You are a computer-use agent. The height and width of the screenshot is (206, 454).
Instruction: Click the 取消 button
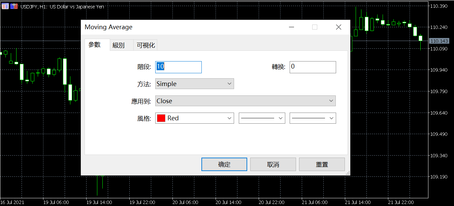click(x=273, y=164)
